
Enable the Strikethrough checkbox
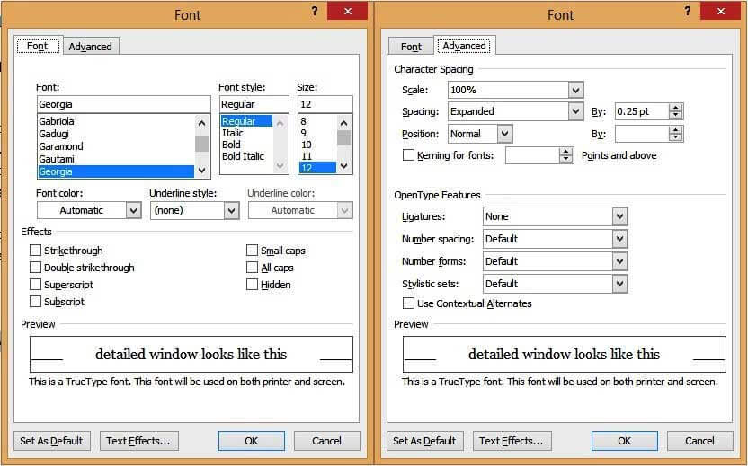pos(35,251)
